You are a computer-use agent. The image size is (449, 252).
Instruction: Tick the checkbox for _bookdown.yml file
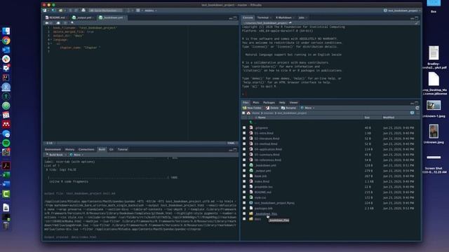coord(244,165)
